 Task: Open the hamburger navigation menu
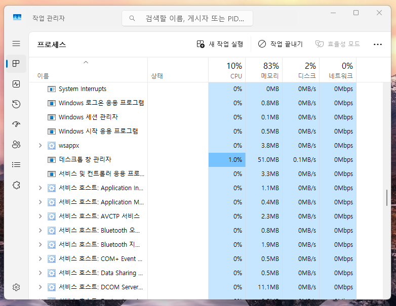[16, 43]
